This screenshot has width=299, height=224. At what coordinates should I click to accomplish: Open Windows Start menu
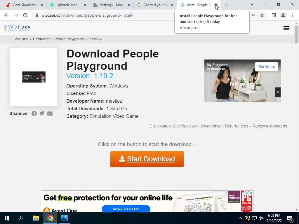coord(7,218)
